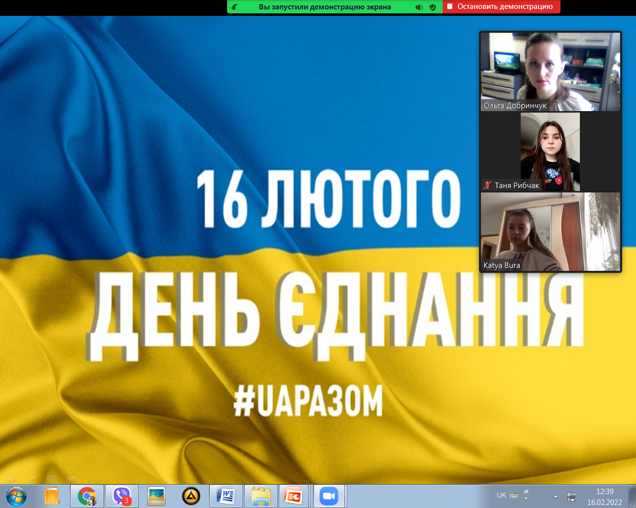This screenshot has height=508, width=636.
Task: Stop the screen share demonstration
Action: (x=501, y=7)
